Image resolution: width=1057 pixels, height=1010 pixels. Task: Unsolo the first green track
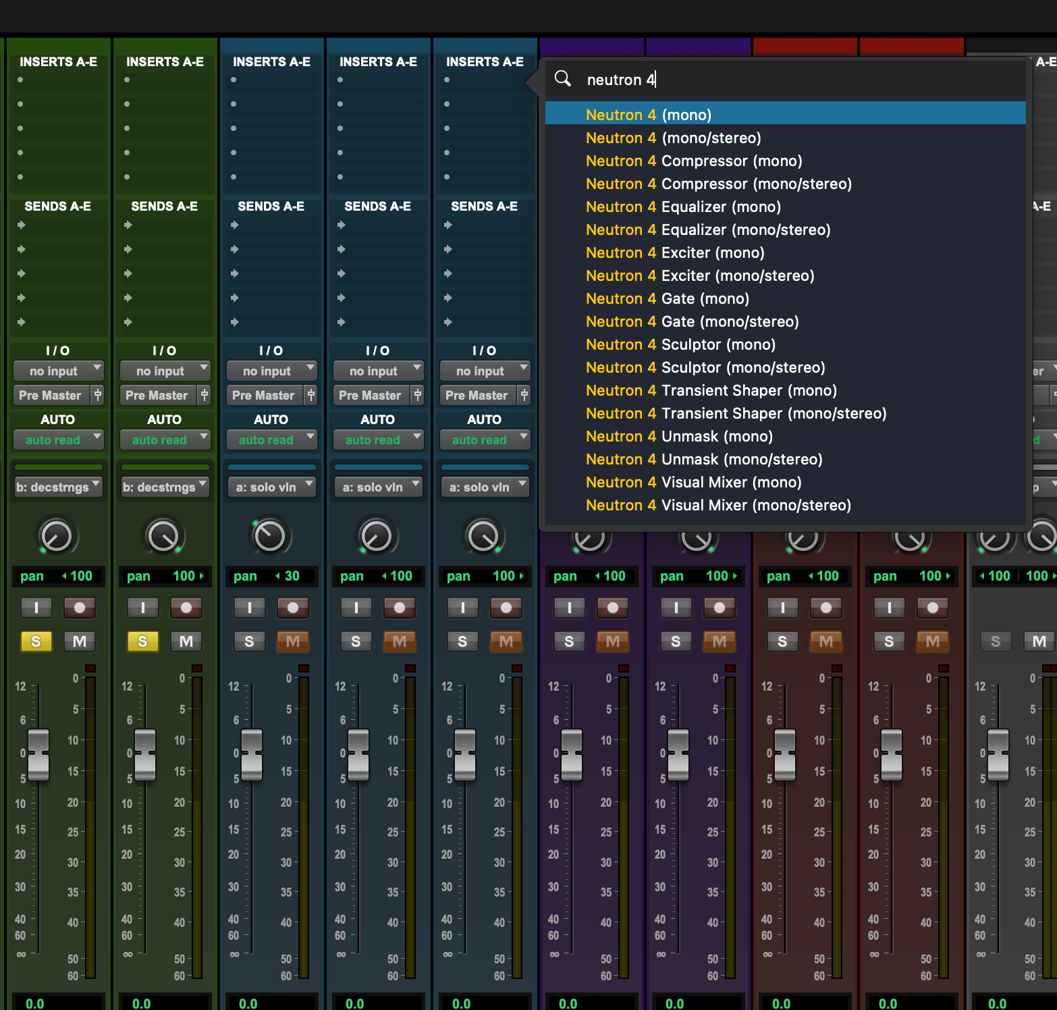coord(36,641)
